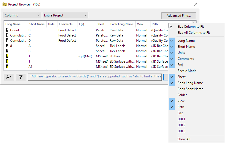Select the Count column icon
The height and width of the screenshot is (143, 225).
tap(7, 30)
